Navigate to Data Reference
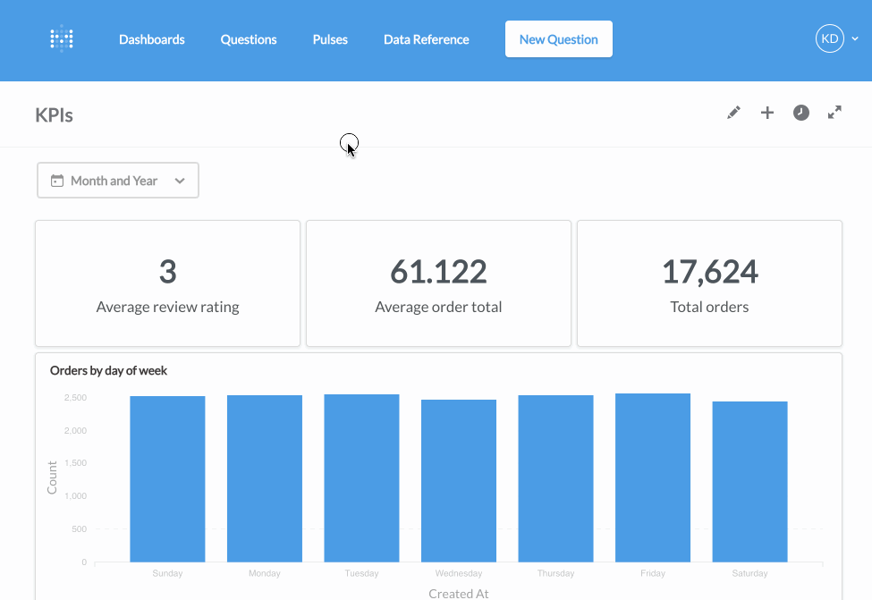This screenshot has height=600, width=872. coord(426,39)
